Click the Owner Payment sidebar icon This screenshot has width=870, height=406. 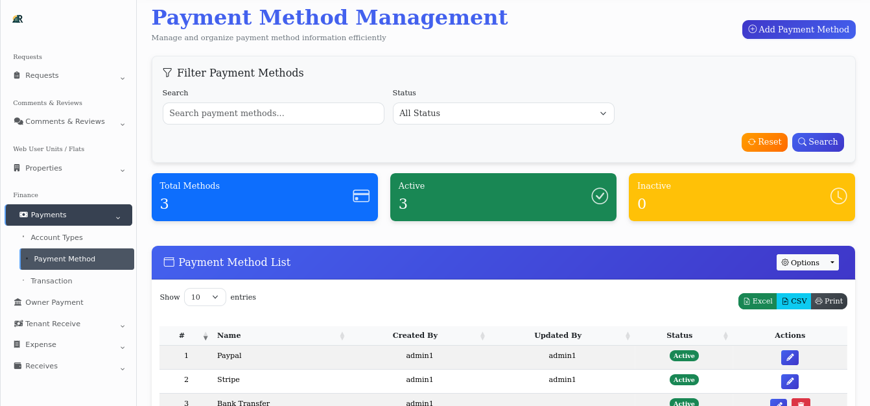tap(16, 302)
